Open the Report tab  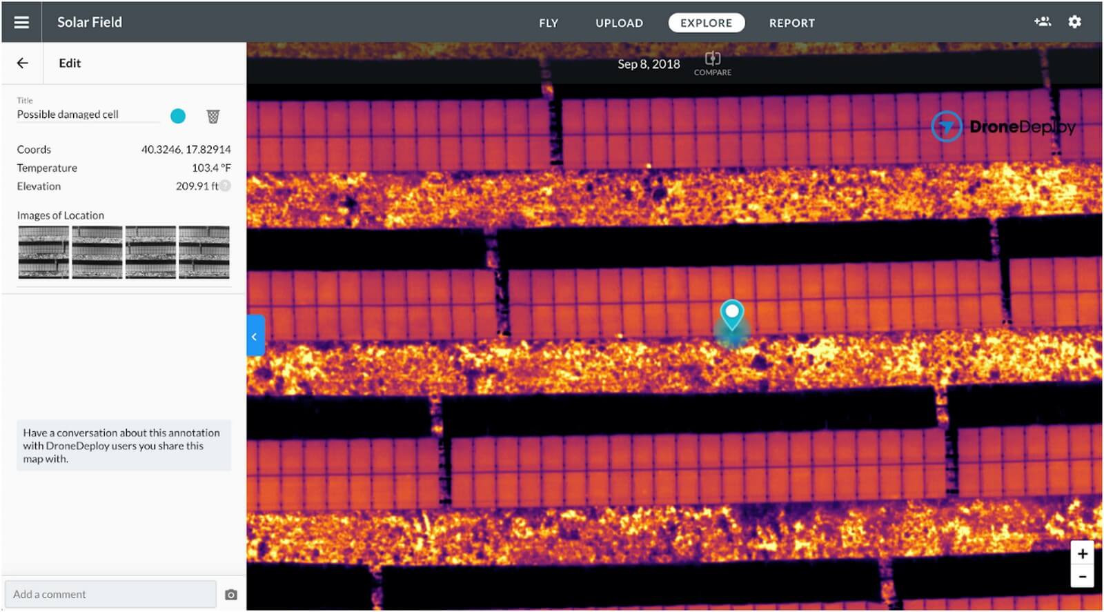coord(791,23)
